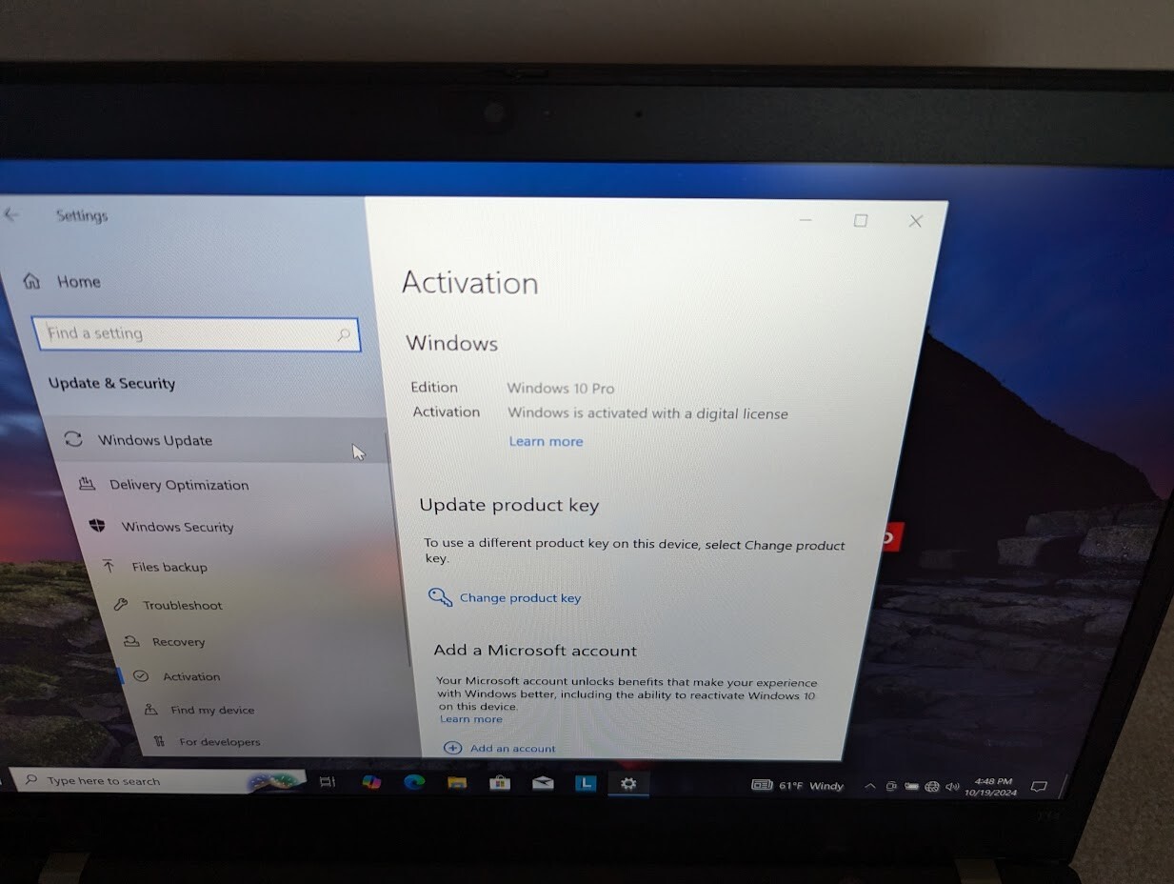Image resolution: width=1174 pixels, height=884 pixels.
Task: Open File Explorer from the taskbar
Action: tap(457, 783)
